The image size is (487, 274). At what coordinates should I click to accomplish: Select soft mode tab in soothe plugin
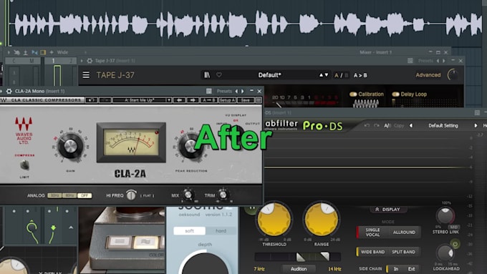(x=190, y=231)
